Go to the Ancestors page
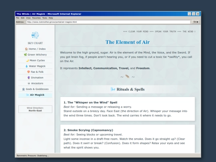The height and width of the screenshot is (162, 216). point(35,84)
